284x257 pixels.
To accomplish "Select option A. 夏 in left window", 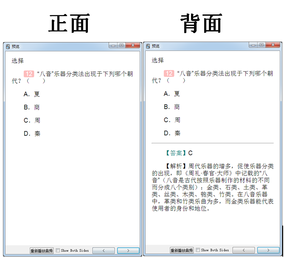I will point(32,94).
